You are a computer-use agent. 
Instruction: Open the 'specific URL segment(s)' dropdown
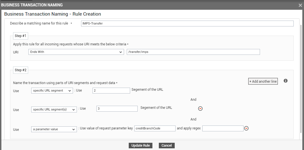(x=54, y=110)
